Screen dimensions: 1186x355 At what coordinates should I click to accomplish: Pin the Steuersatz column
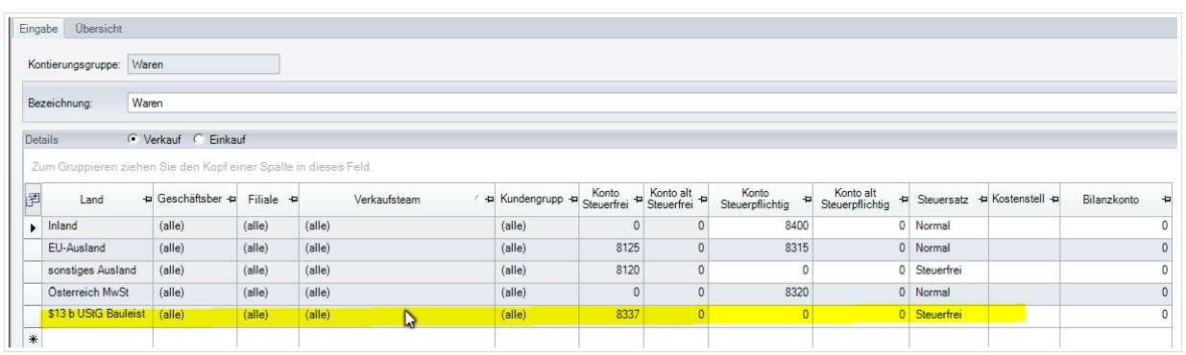pos(982,200)
